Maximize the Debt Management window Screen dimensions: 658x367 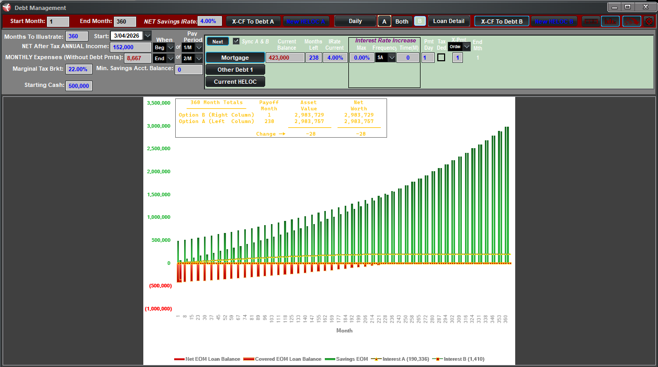[x=628, y=7]
